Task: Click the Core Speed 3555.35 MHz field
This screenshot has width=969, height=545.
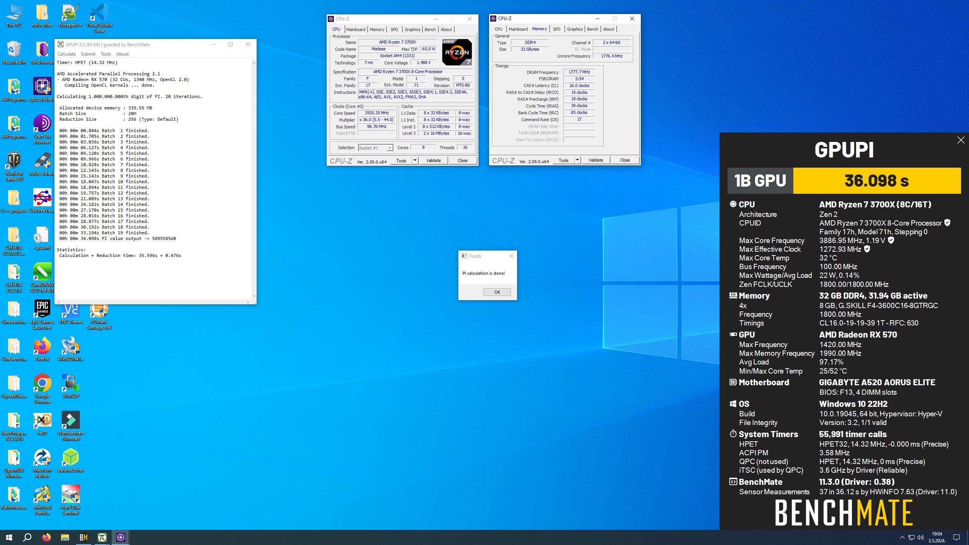Action: coord(377,113)
